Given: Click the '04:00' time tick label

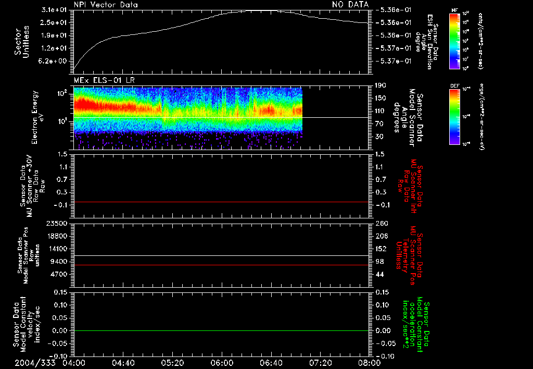Looking at the screenshot, I should (x=74, y=363).
